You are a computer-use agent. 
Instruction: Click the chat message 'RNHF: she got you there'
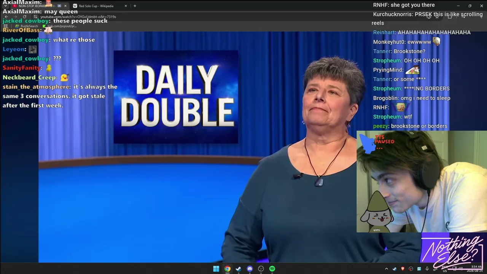coord(404,5)
